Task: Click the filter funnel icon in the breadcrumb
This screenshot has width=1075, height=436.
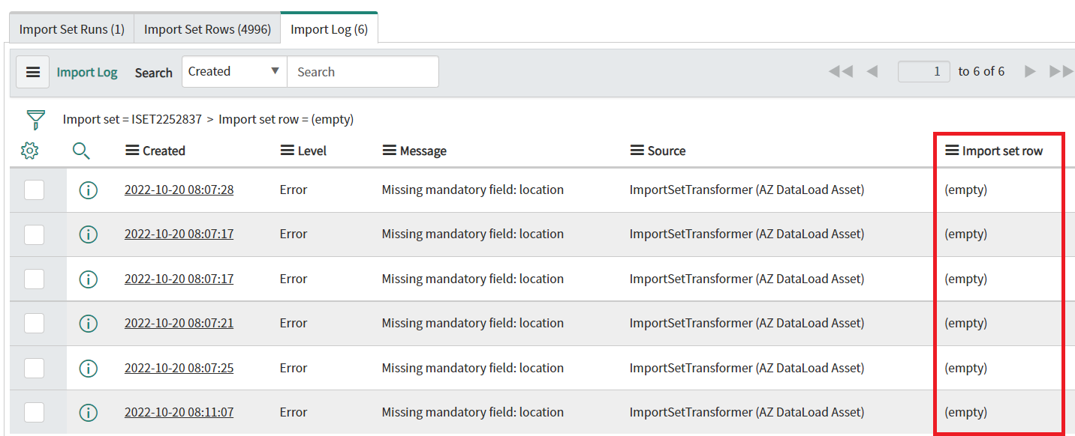Action: pyautogui.click(x=35, y=118)
